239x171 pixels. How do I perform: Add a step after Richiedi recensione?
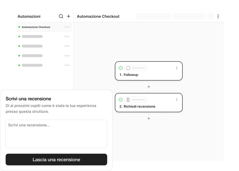(149, 118)
